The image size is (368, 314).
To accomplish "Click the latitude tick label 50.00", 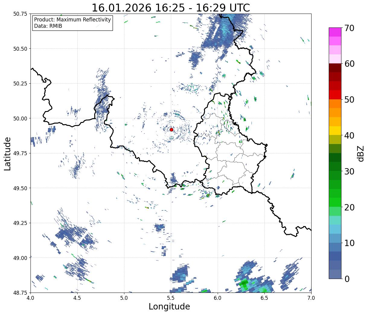I will tap(20, 118).
